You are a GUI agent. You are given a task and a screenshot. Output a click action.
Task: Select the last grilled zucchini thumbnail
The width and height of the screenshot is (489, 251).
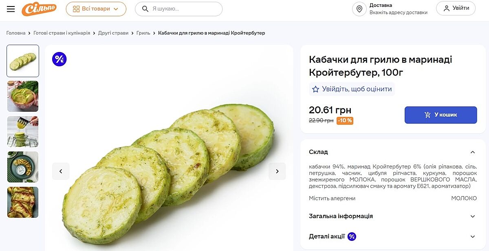(23, 202)
